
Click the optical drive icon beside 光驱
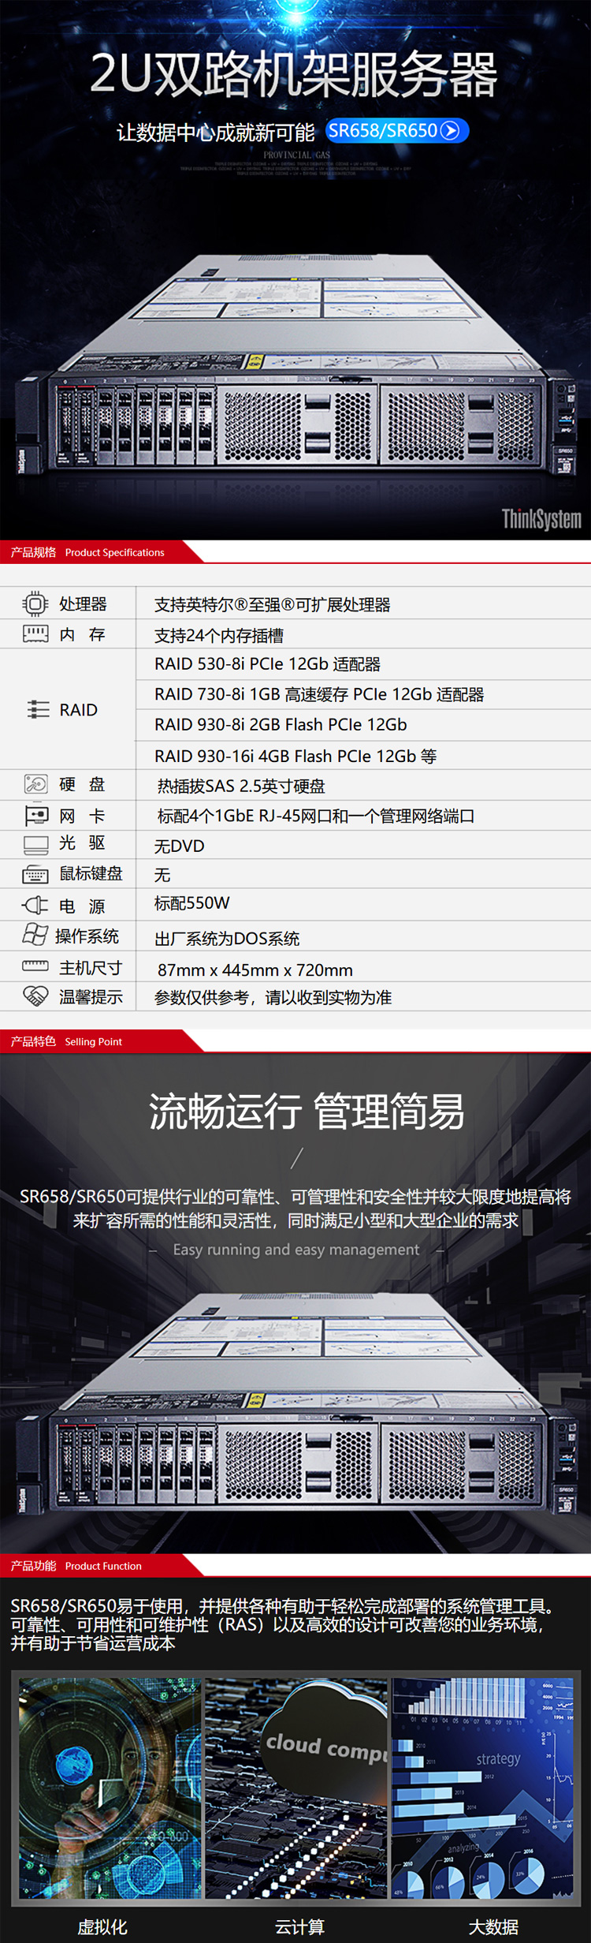[35, 844]
